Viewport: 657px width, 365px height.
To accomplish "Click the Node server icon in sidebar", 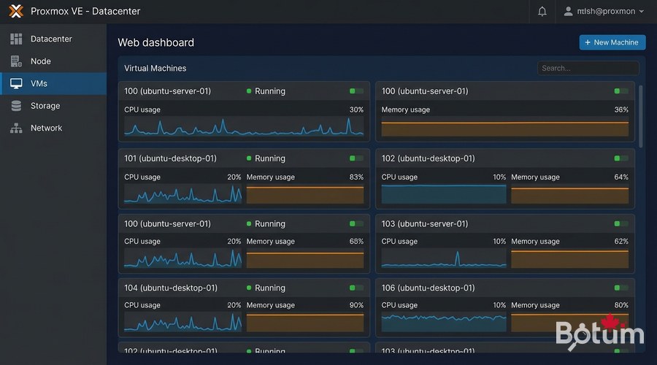I will coord(16,61).
